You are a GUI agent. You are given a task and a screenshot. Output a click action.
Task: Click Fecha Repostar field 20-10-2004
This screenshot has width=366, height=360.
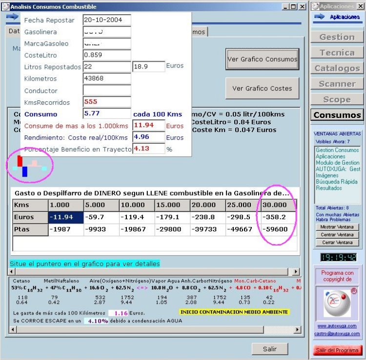tap(107, 20)
